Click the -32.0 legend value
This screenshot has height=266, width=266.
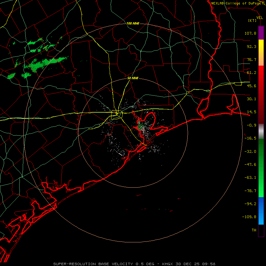point(250,152)
